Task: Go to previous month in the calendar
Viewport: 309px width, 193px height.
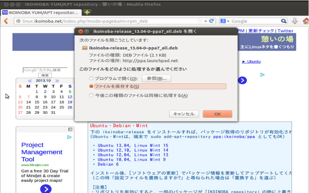Action: point(30,81)
